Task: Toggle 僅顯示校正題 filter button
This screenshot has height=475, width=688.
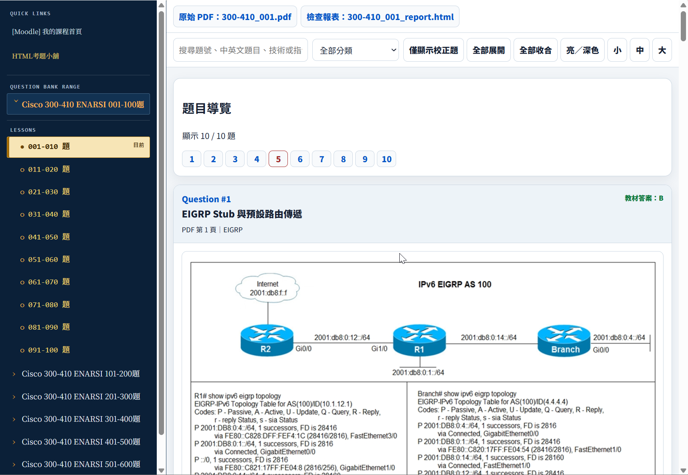Action: [x=433, y=50]
